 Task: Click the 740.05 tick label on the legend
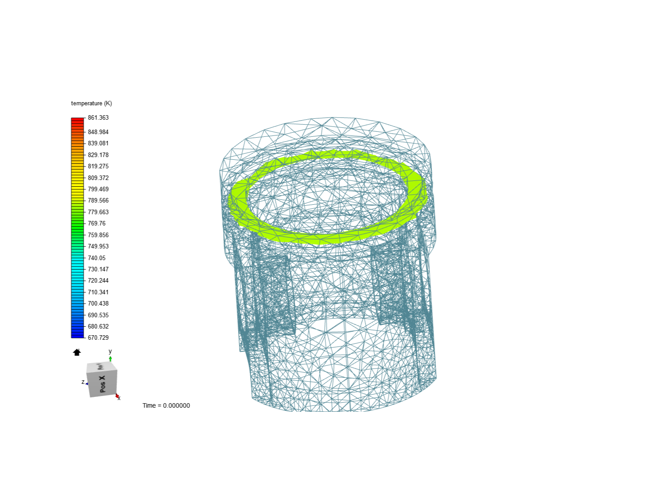(98, 258)
